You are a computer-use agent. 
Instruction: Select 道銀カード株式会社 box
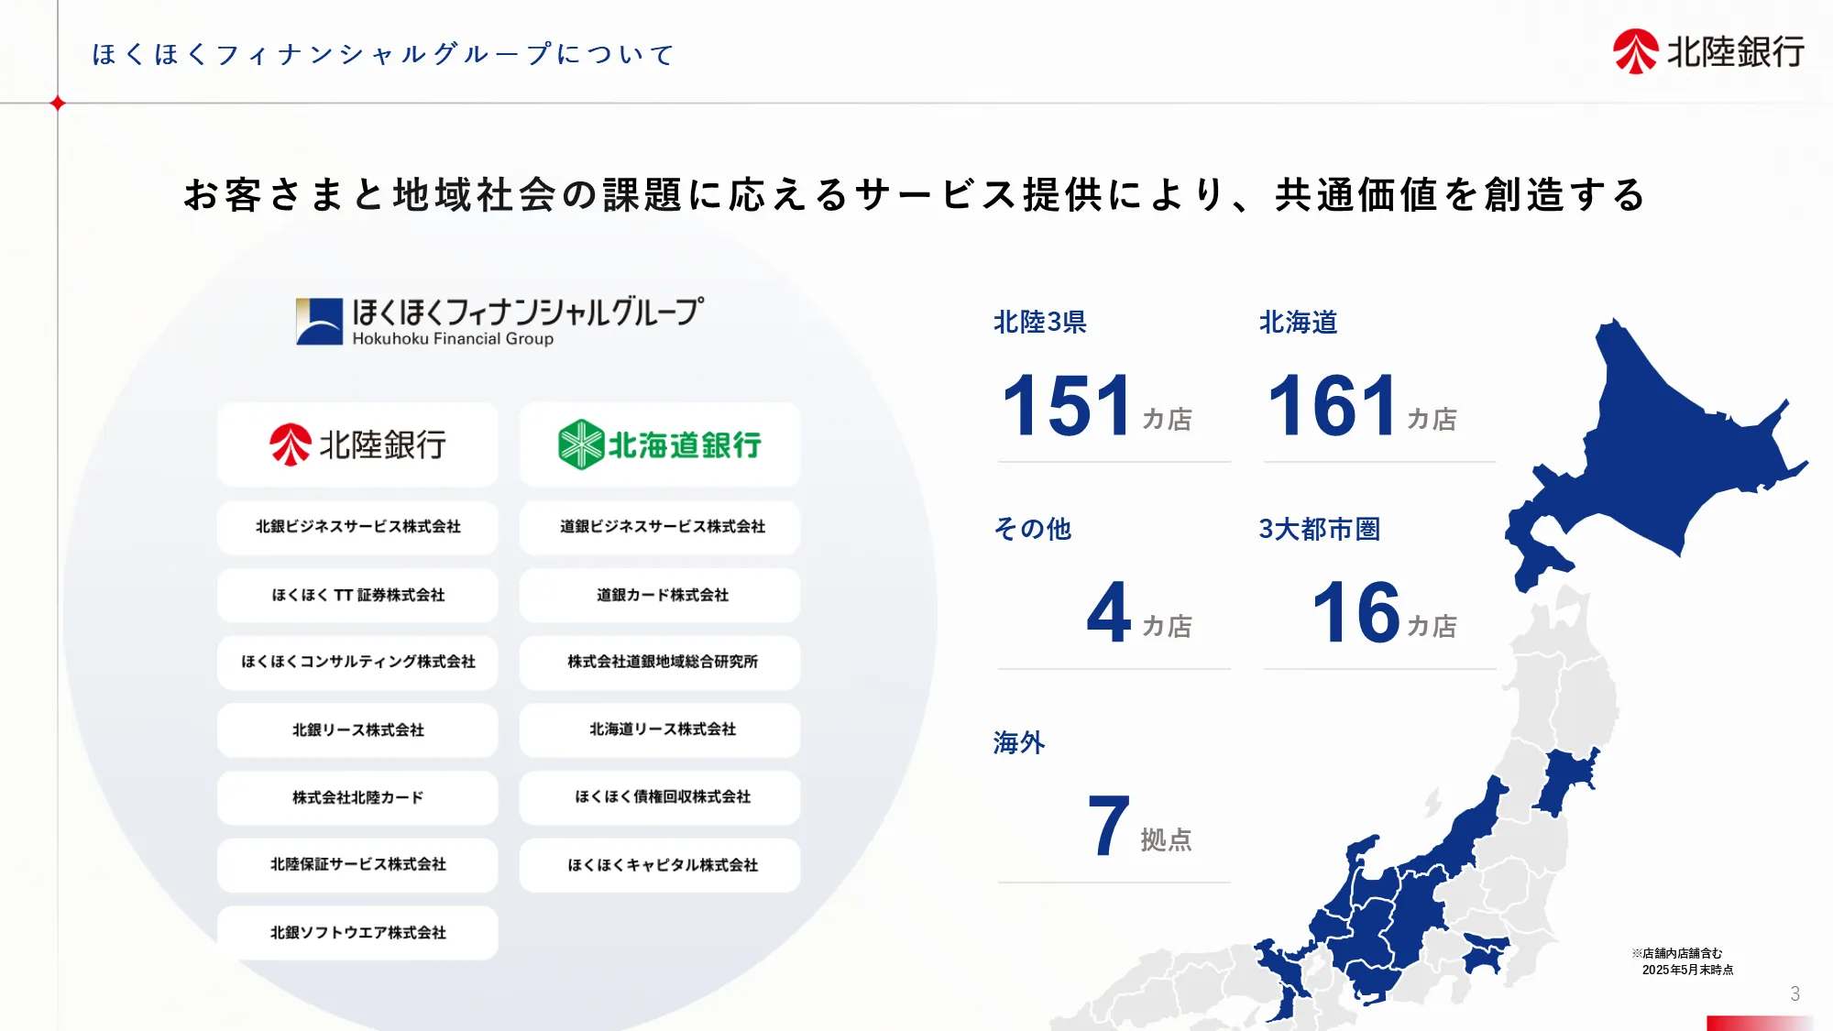point(660,595)
